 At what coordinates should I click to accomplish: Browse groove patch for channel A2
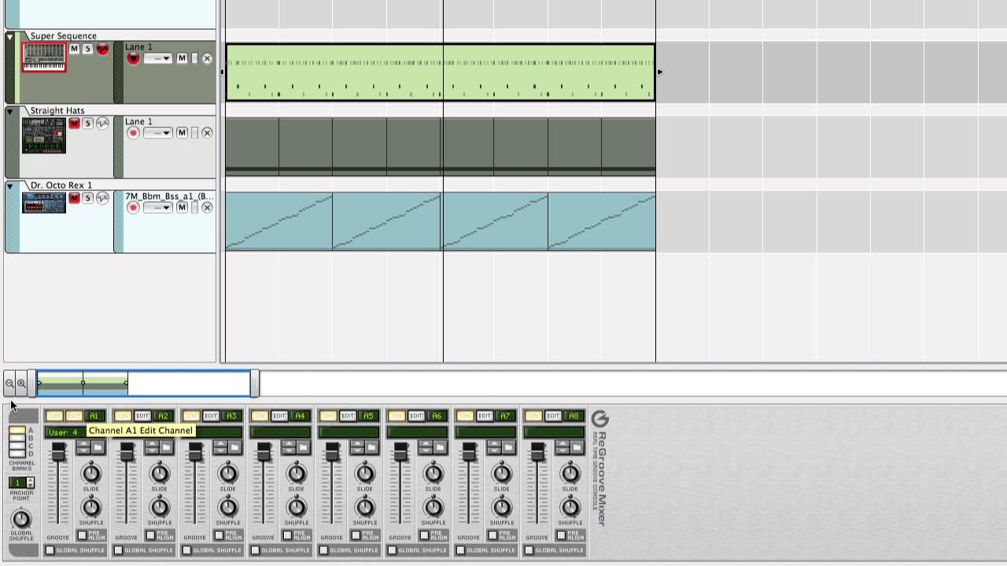click(166, 447)
